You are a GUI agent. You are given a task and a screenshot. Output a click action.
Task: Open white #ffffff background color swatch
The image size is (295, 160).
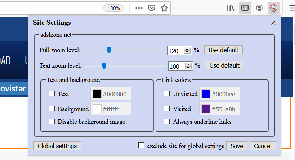point(97,109)
